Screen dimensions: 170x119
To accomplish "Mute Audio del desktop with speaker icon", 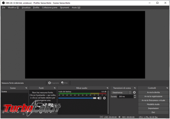I will click(x=99, y=98).
